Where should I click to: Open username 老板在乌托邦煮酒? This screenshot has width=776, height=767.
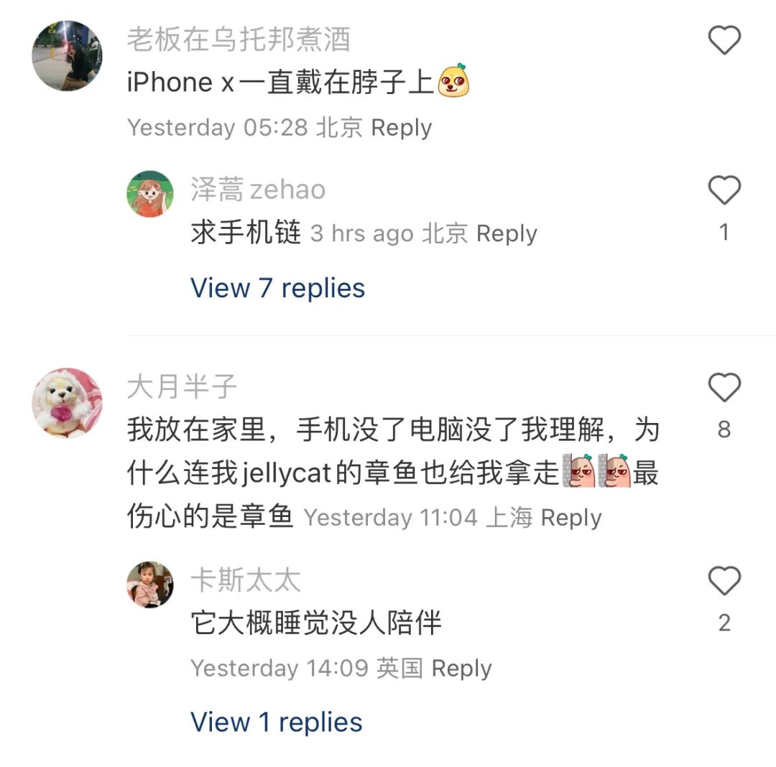pos(239,39)
